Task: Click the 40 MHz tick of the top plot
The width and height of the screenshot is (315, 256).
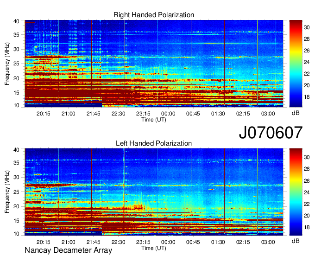Action: 16,21
